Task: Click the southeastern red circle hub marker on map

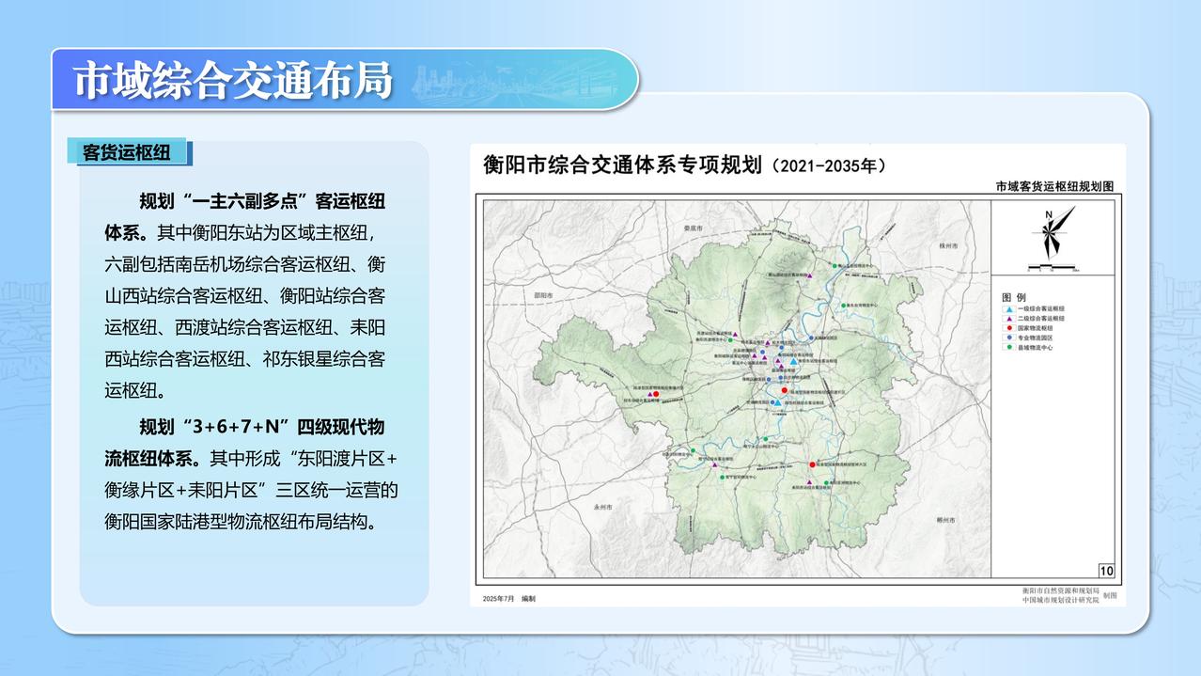Action: coord(812,464)
